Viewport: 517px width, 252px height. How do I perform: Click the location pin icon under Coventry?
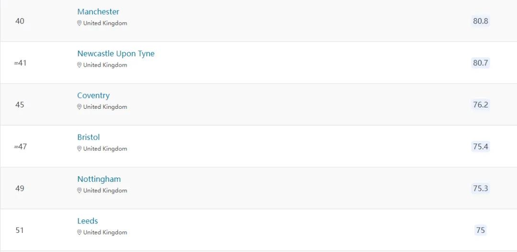[79, 107]
